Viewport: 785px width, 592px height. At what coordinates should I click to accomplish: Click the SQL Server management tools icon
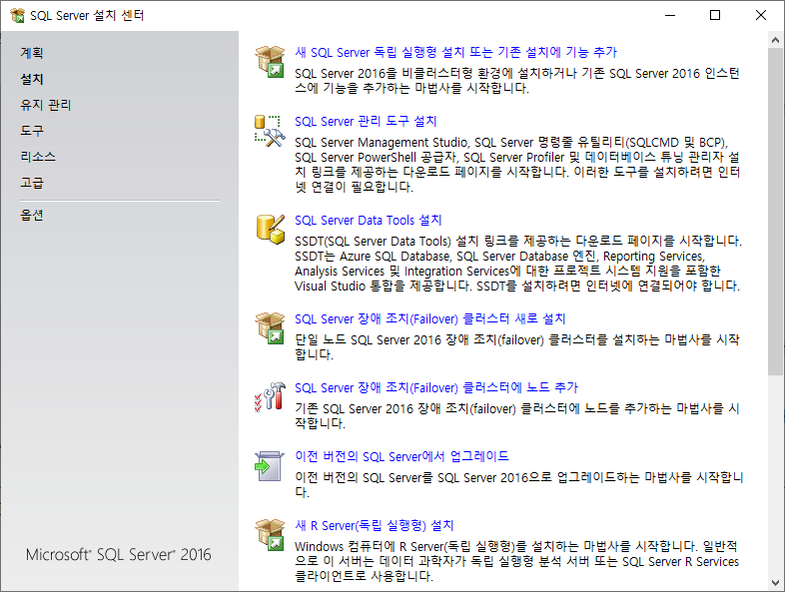click(x=270, y=131)
